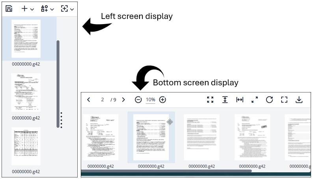This screenshot has height=179, width=313.
Task: Click the fit to page icon
Action: tap(210, 100)
